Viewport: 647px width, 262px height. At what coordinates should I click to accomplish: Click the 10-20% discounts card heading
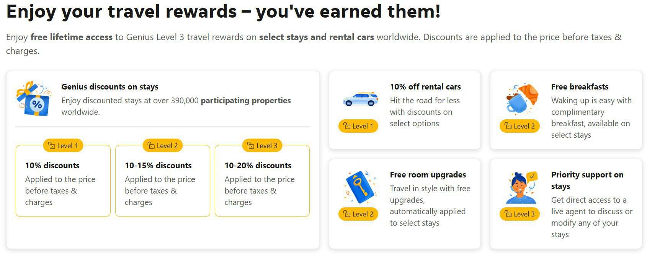pyautogui.click(x=258, y=166)
